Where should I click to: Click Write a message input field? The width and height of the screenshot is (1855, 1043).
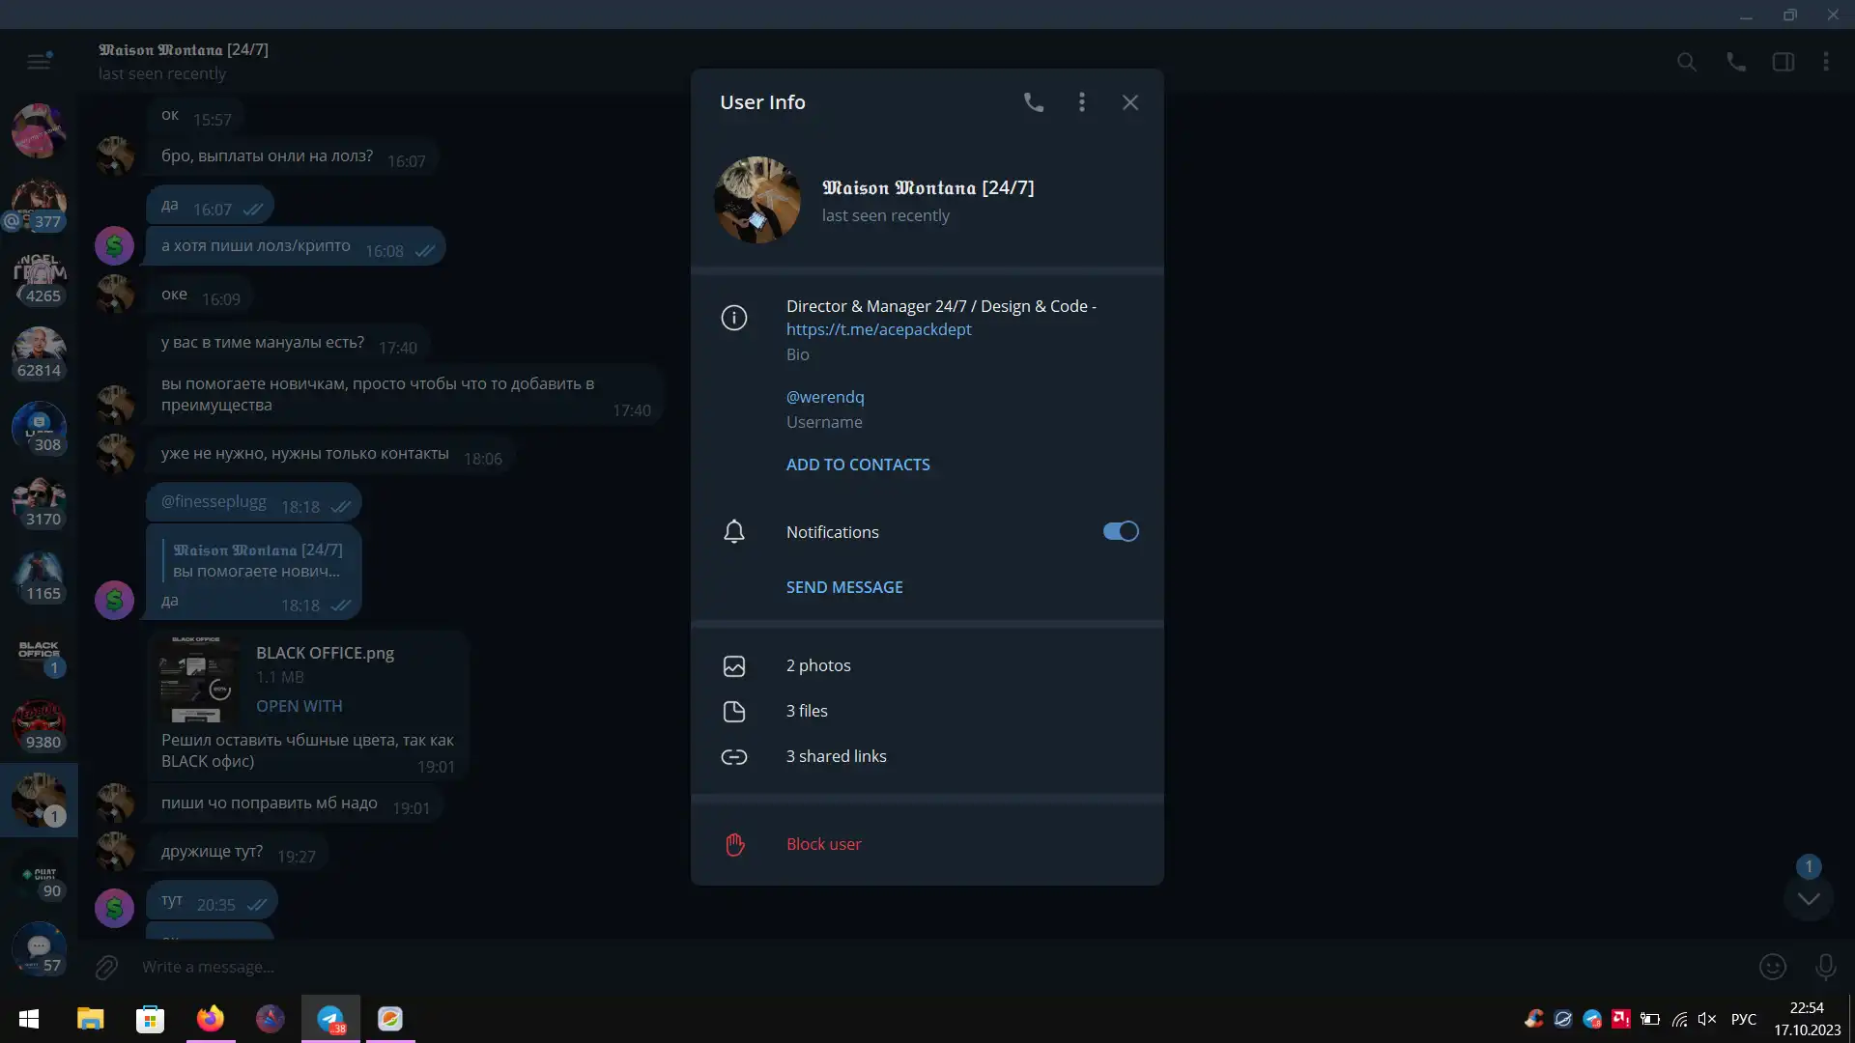point(870,967)
